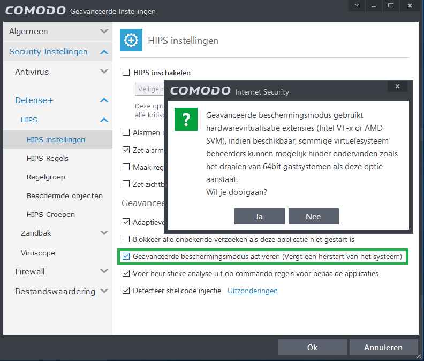Uncheck the Adaptieve modus checkbox
The height and width of the screenshot is (361, 424).
coord(126,222)
